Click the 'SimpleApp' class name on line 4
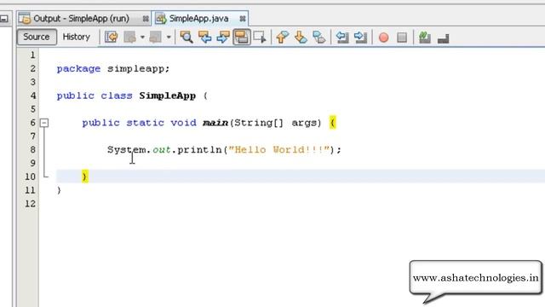Viewport: 545px width, 307px height. pyautogui.click(x=168, y=96)
